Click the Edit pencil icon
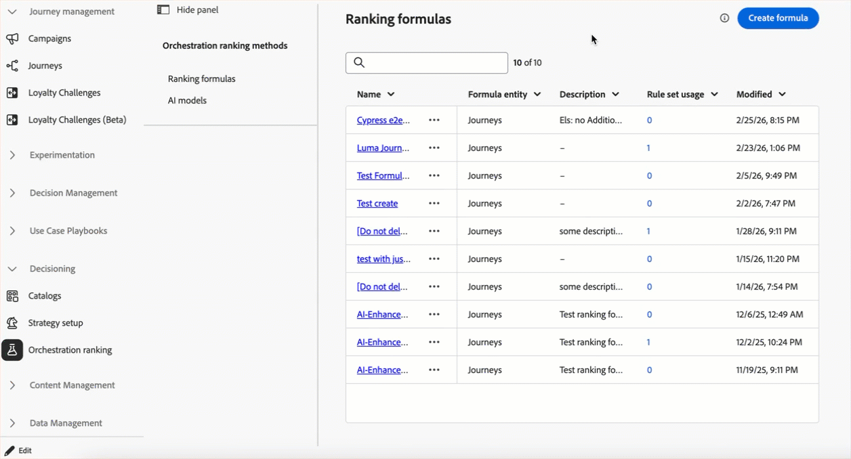This screenshot has width=851, height=459. [9, 450]
